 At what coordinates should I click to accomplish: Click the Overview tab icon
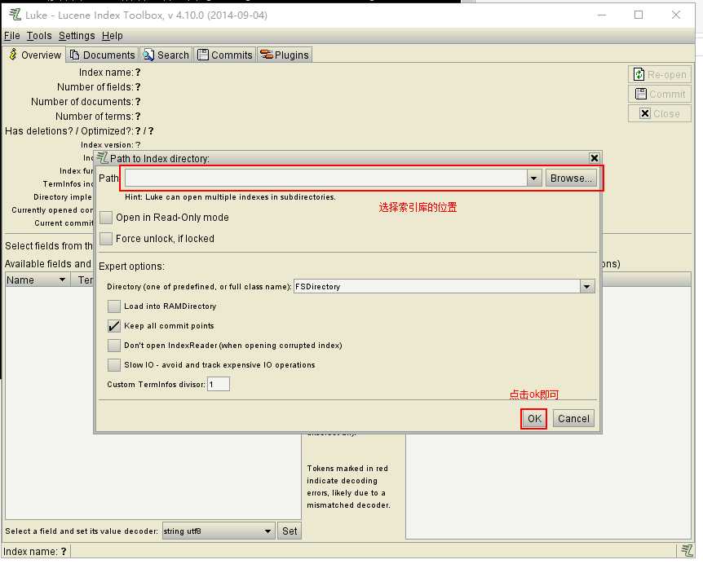point(13,55)
